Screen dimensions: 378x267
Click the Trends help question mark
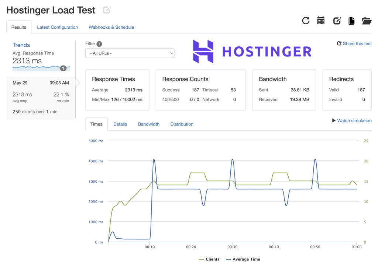click(x=63, y=68)
